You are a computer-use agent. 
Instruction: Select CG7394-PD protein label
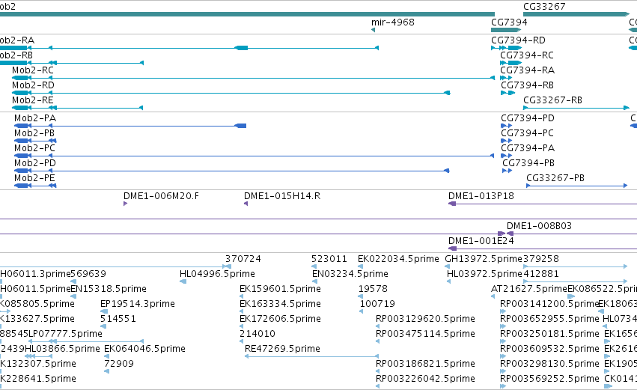527,118
